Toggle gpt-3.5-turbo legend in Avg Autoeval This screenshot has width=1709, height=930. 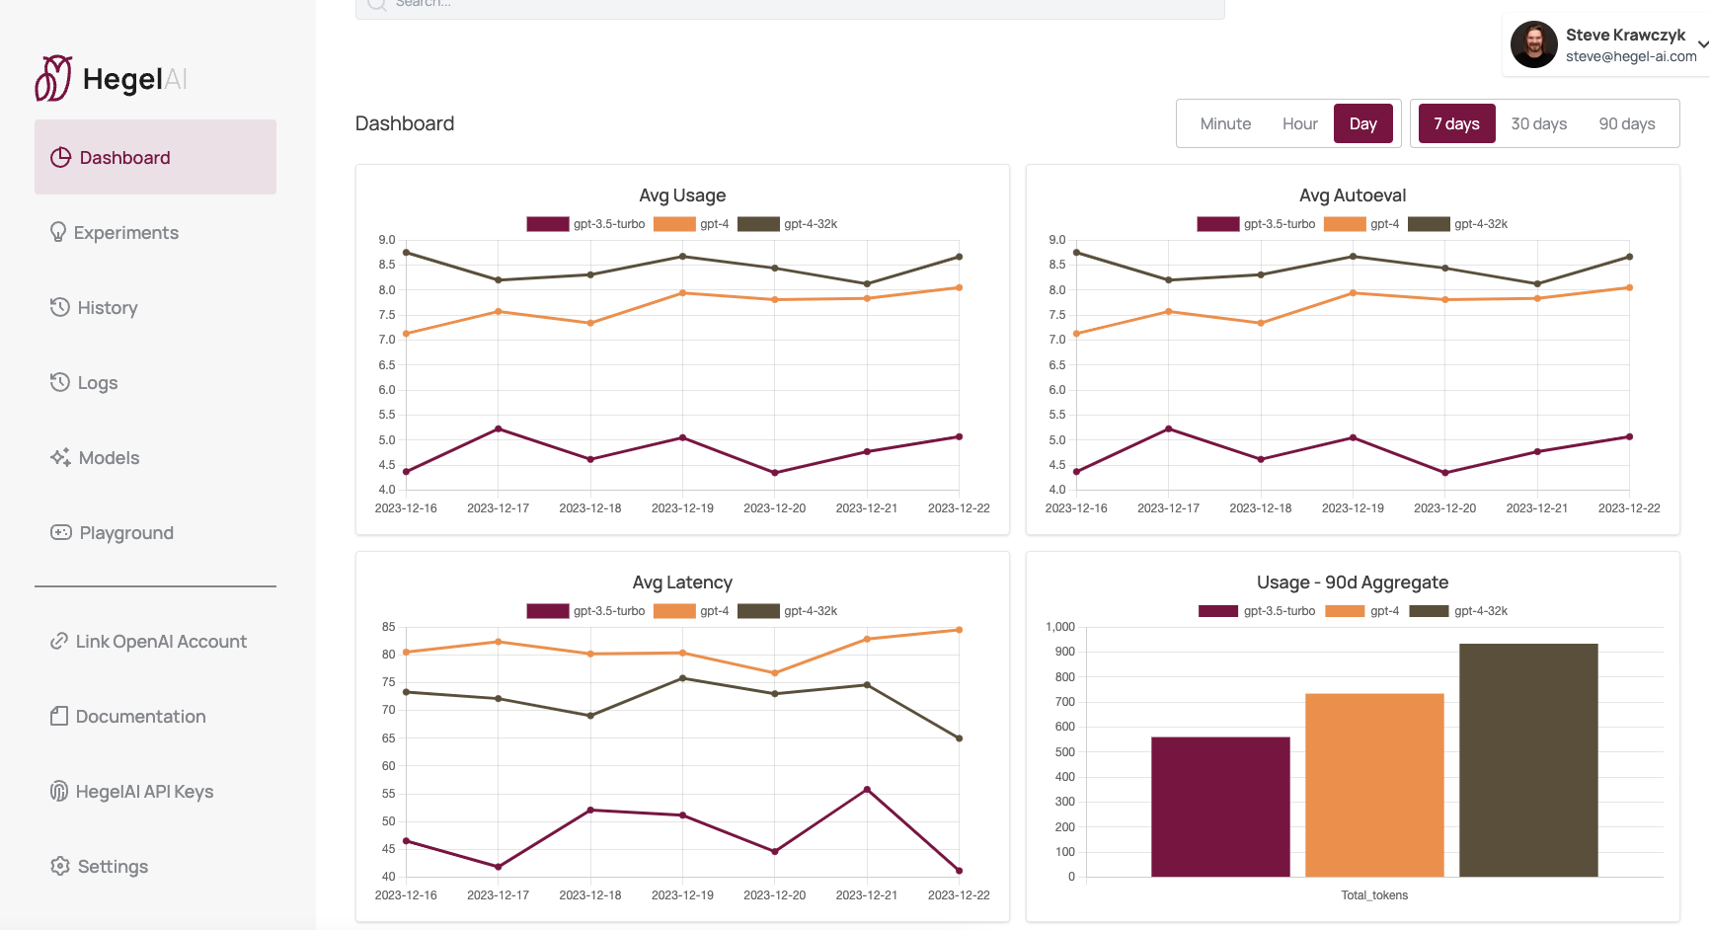coord(1256,224)
